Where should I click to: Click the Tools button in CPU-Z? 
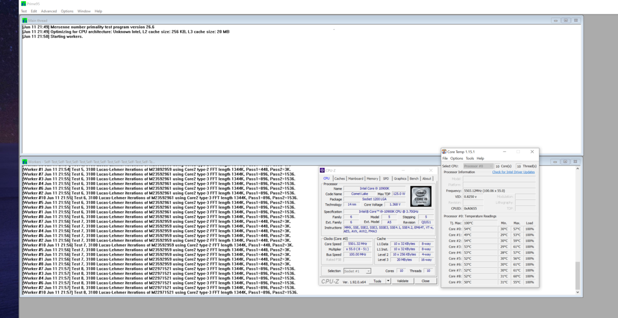click(377, 281)
